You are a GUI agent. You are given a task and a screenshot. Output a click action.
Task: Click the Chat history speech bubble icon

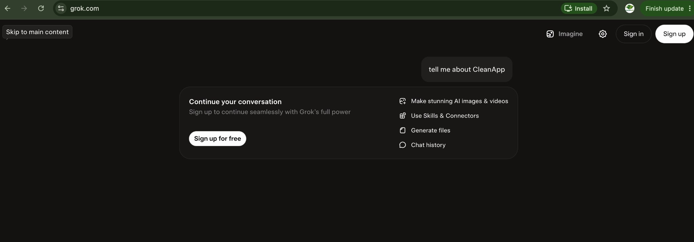tap(403, 145)
